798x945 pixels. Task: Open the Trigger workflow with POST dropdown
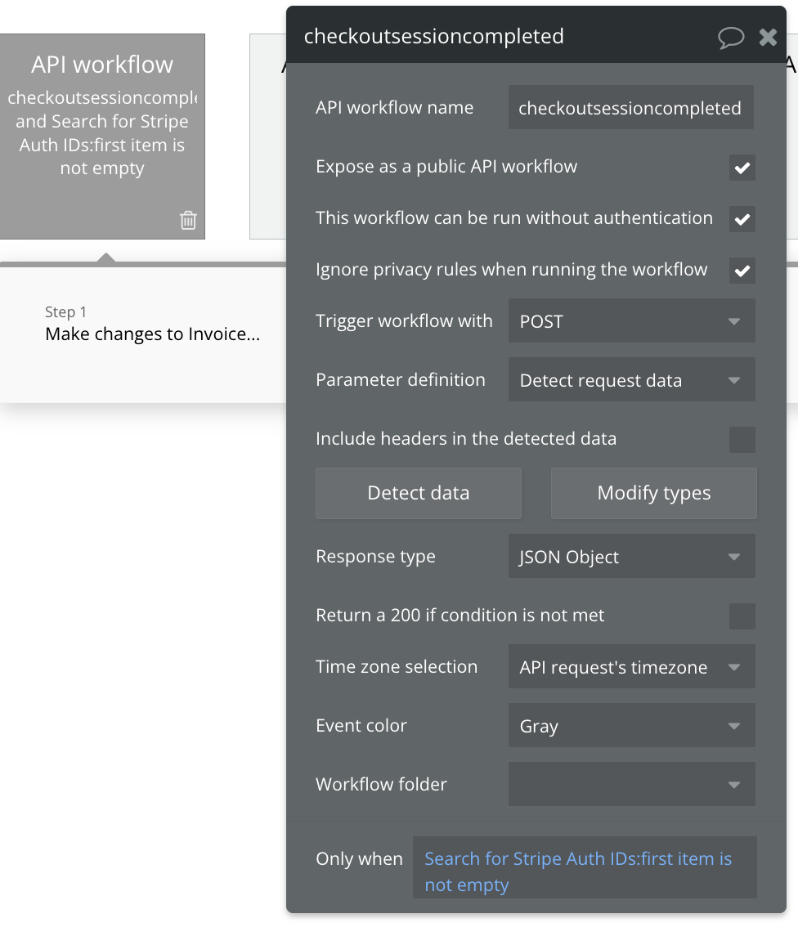[x=631, y=321]
